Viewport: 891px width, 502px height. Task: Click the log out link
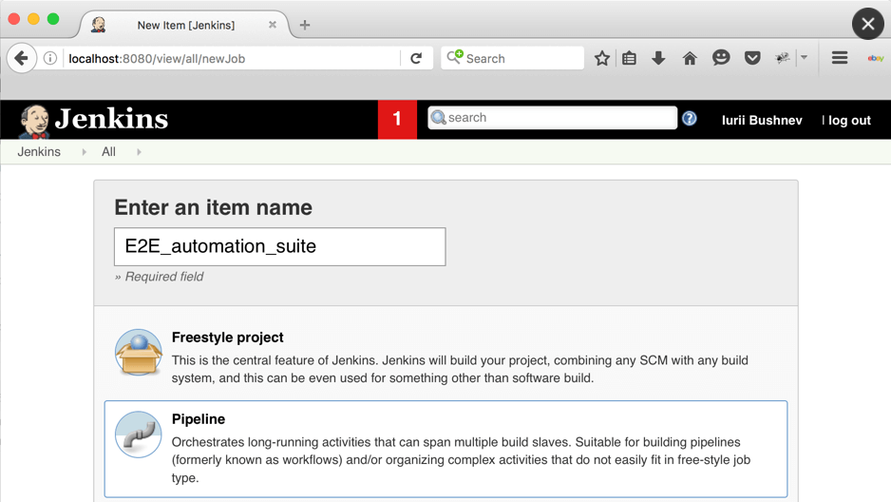[849, 121]
